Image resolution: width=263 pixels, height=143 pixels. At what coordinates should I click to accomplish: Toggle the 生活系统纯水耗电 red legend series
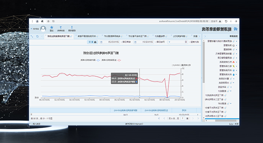click(x=111, y=60)
